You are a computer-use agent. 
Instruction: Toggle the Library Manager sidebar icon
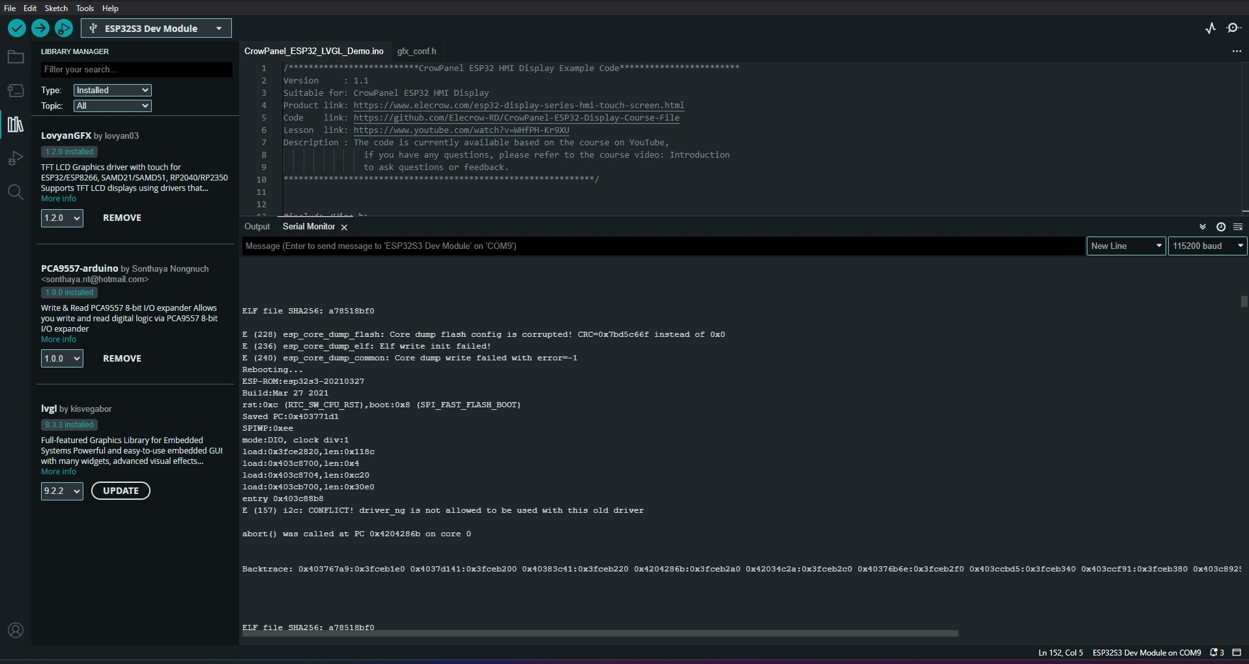point(16,124)
